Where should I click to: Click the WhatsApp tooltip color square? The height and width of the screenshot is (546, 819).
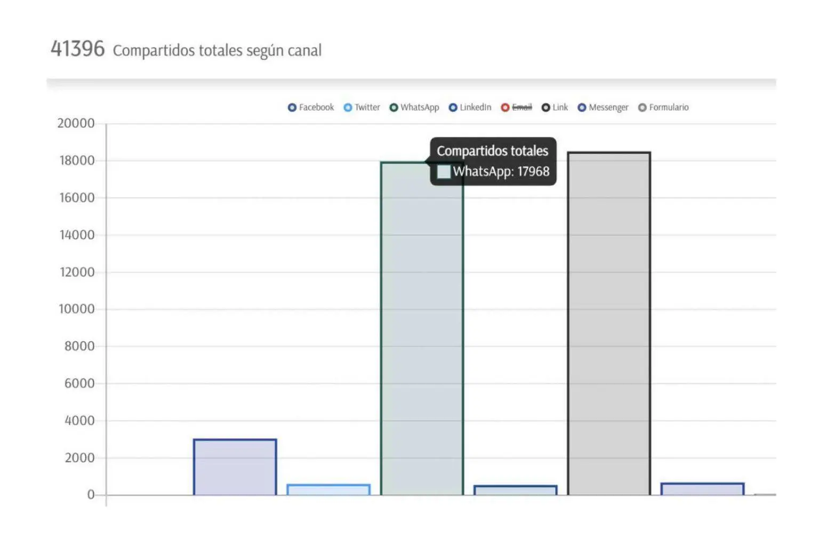point(444,172)
